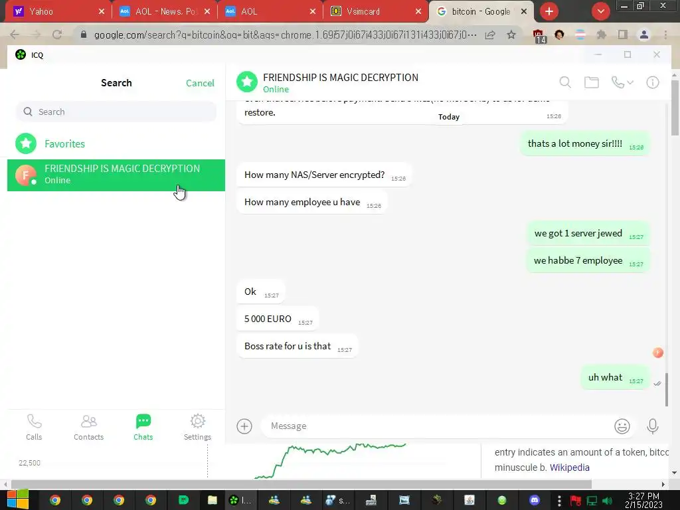Open the extensions puzzle icon in Chrome
This screenshot has height=510, width=680.
coord(601,35)
